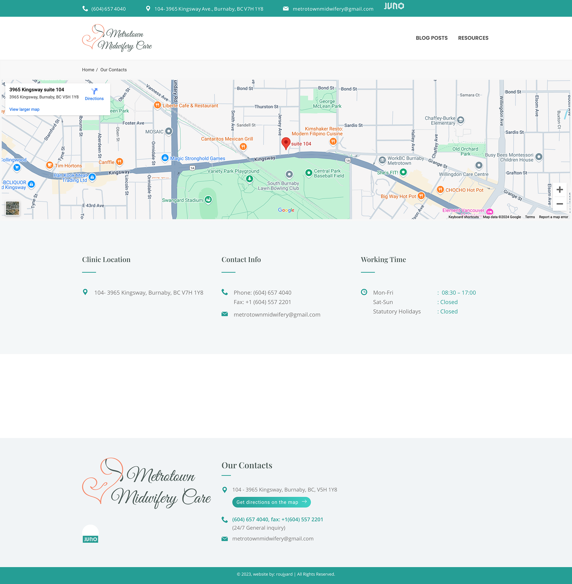Screen dimensions: 572x584
Task: Click the Working Time clock icon
Action: tap(364, 292)
